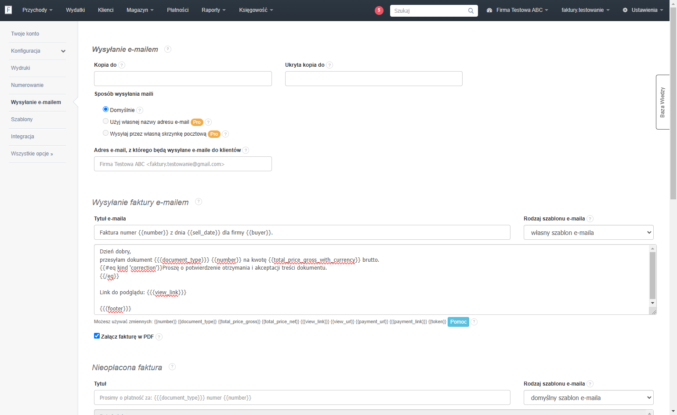Click help icon next to Nieopłacona faktura heading
The height and width of the screenshot is (415, 677).
click(172, 367)
